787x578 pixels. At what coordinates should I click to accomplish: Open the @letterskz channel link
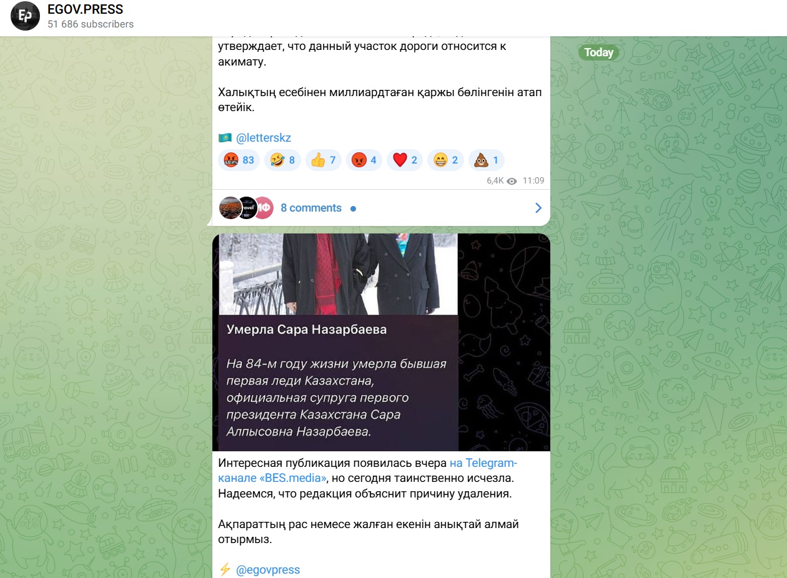pyautogui.click(x=264, y=138)
